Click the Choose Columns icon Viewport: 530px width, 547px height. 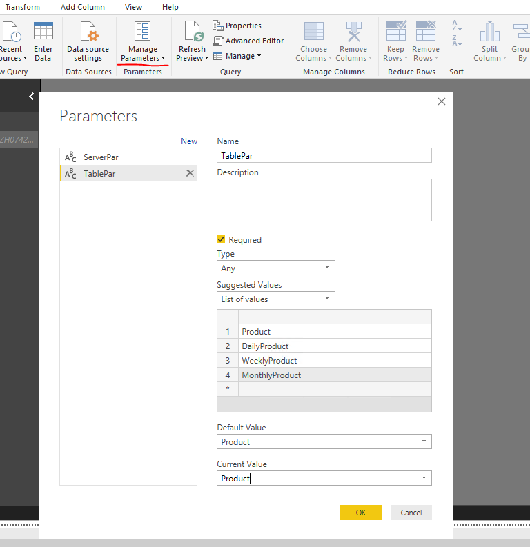(x=314, y=31)
